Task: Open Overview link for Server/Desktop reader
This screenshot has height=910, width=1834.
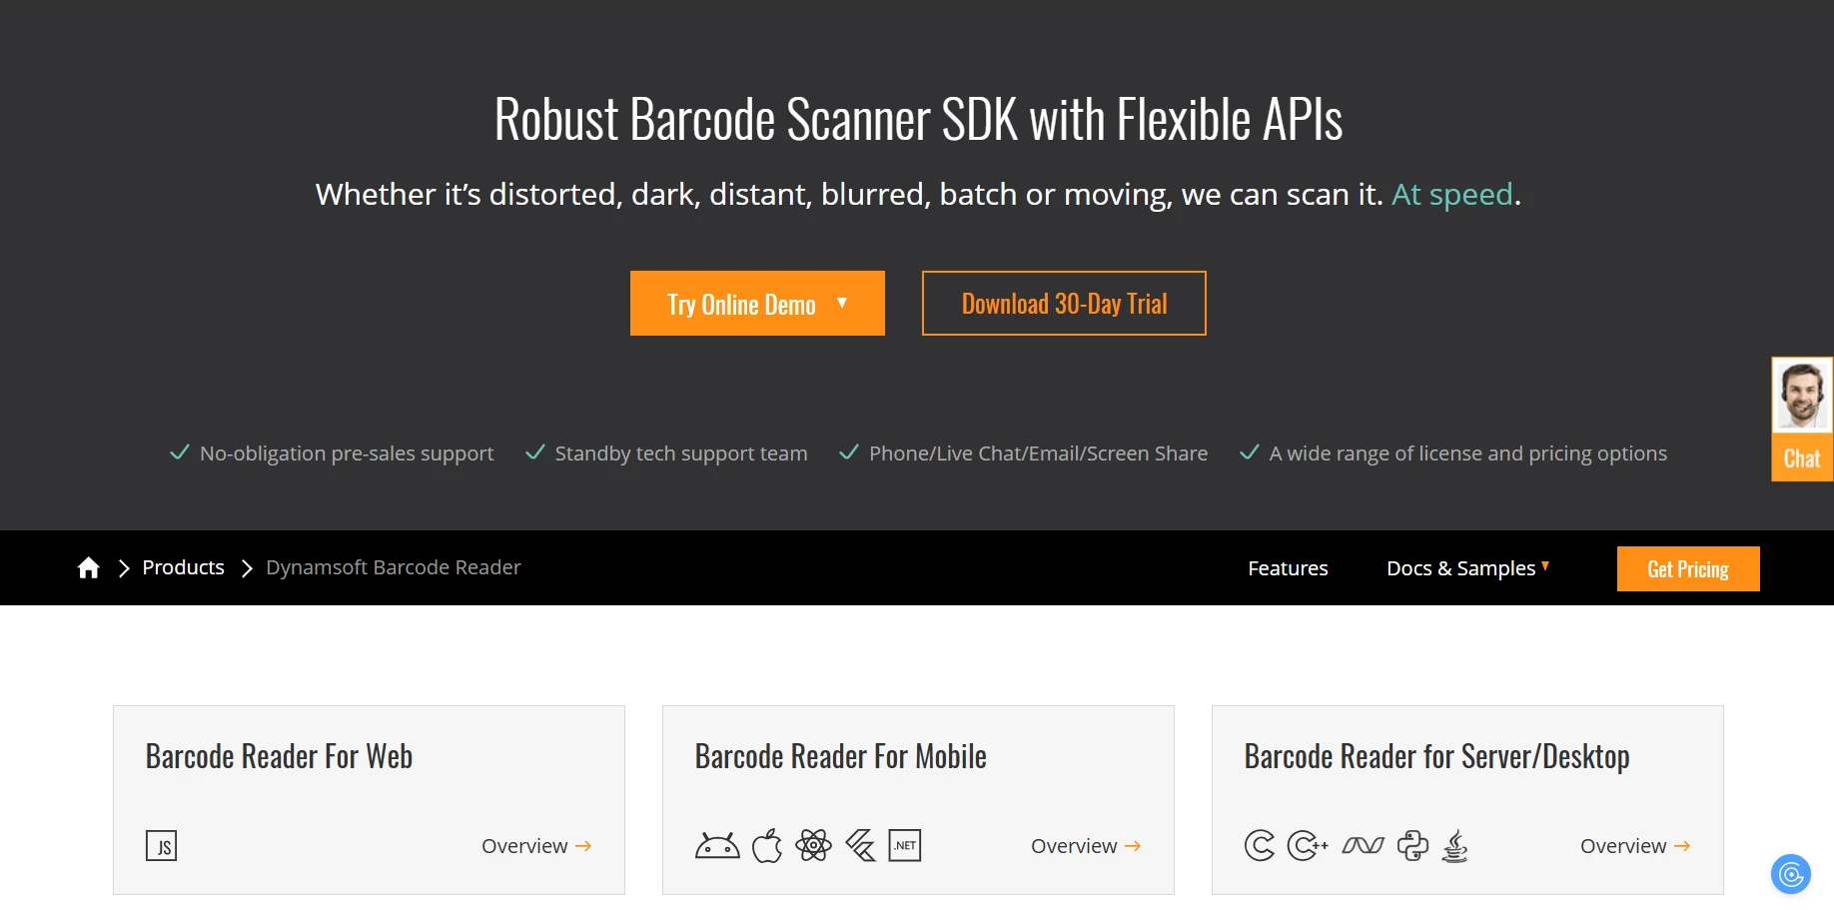Action: coord(1635,846)
